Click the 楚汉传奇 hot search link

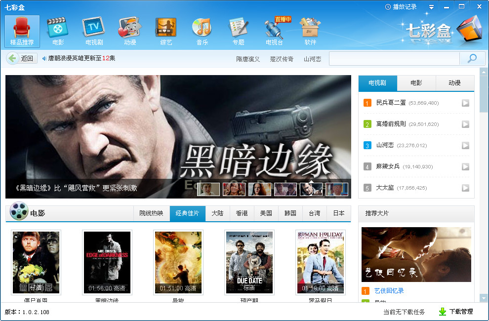click(282, 59)
